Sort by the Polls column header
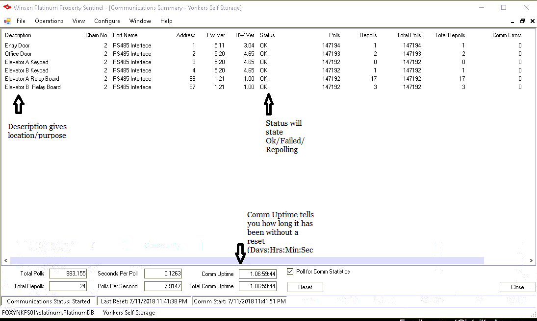537x321 pixels. point(334,35)
